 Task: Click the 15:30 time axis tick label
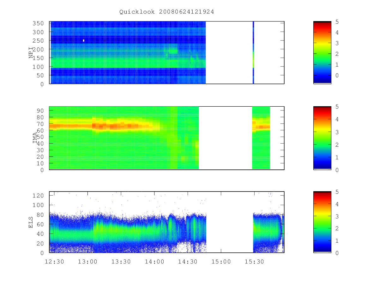254,262
